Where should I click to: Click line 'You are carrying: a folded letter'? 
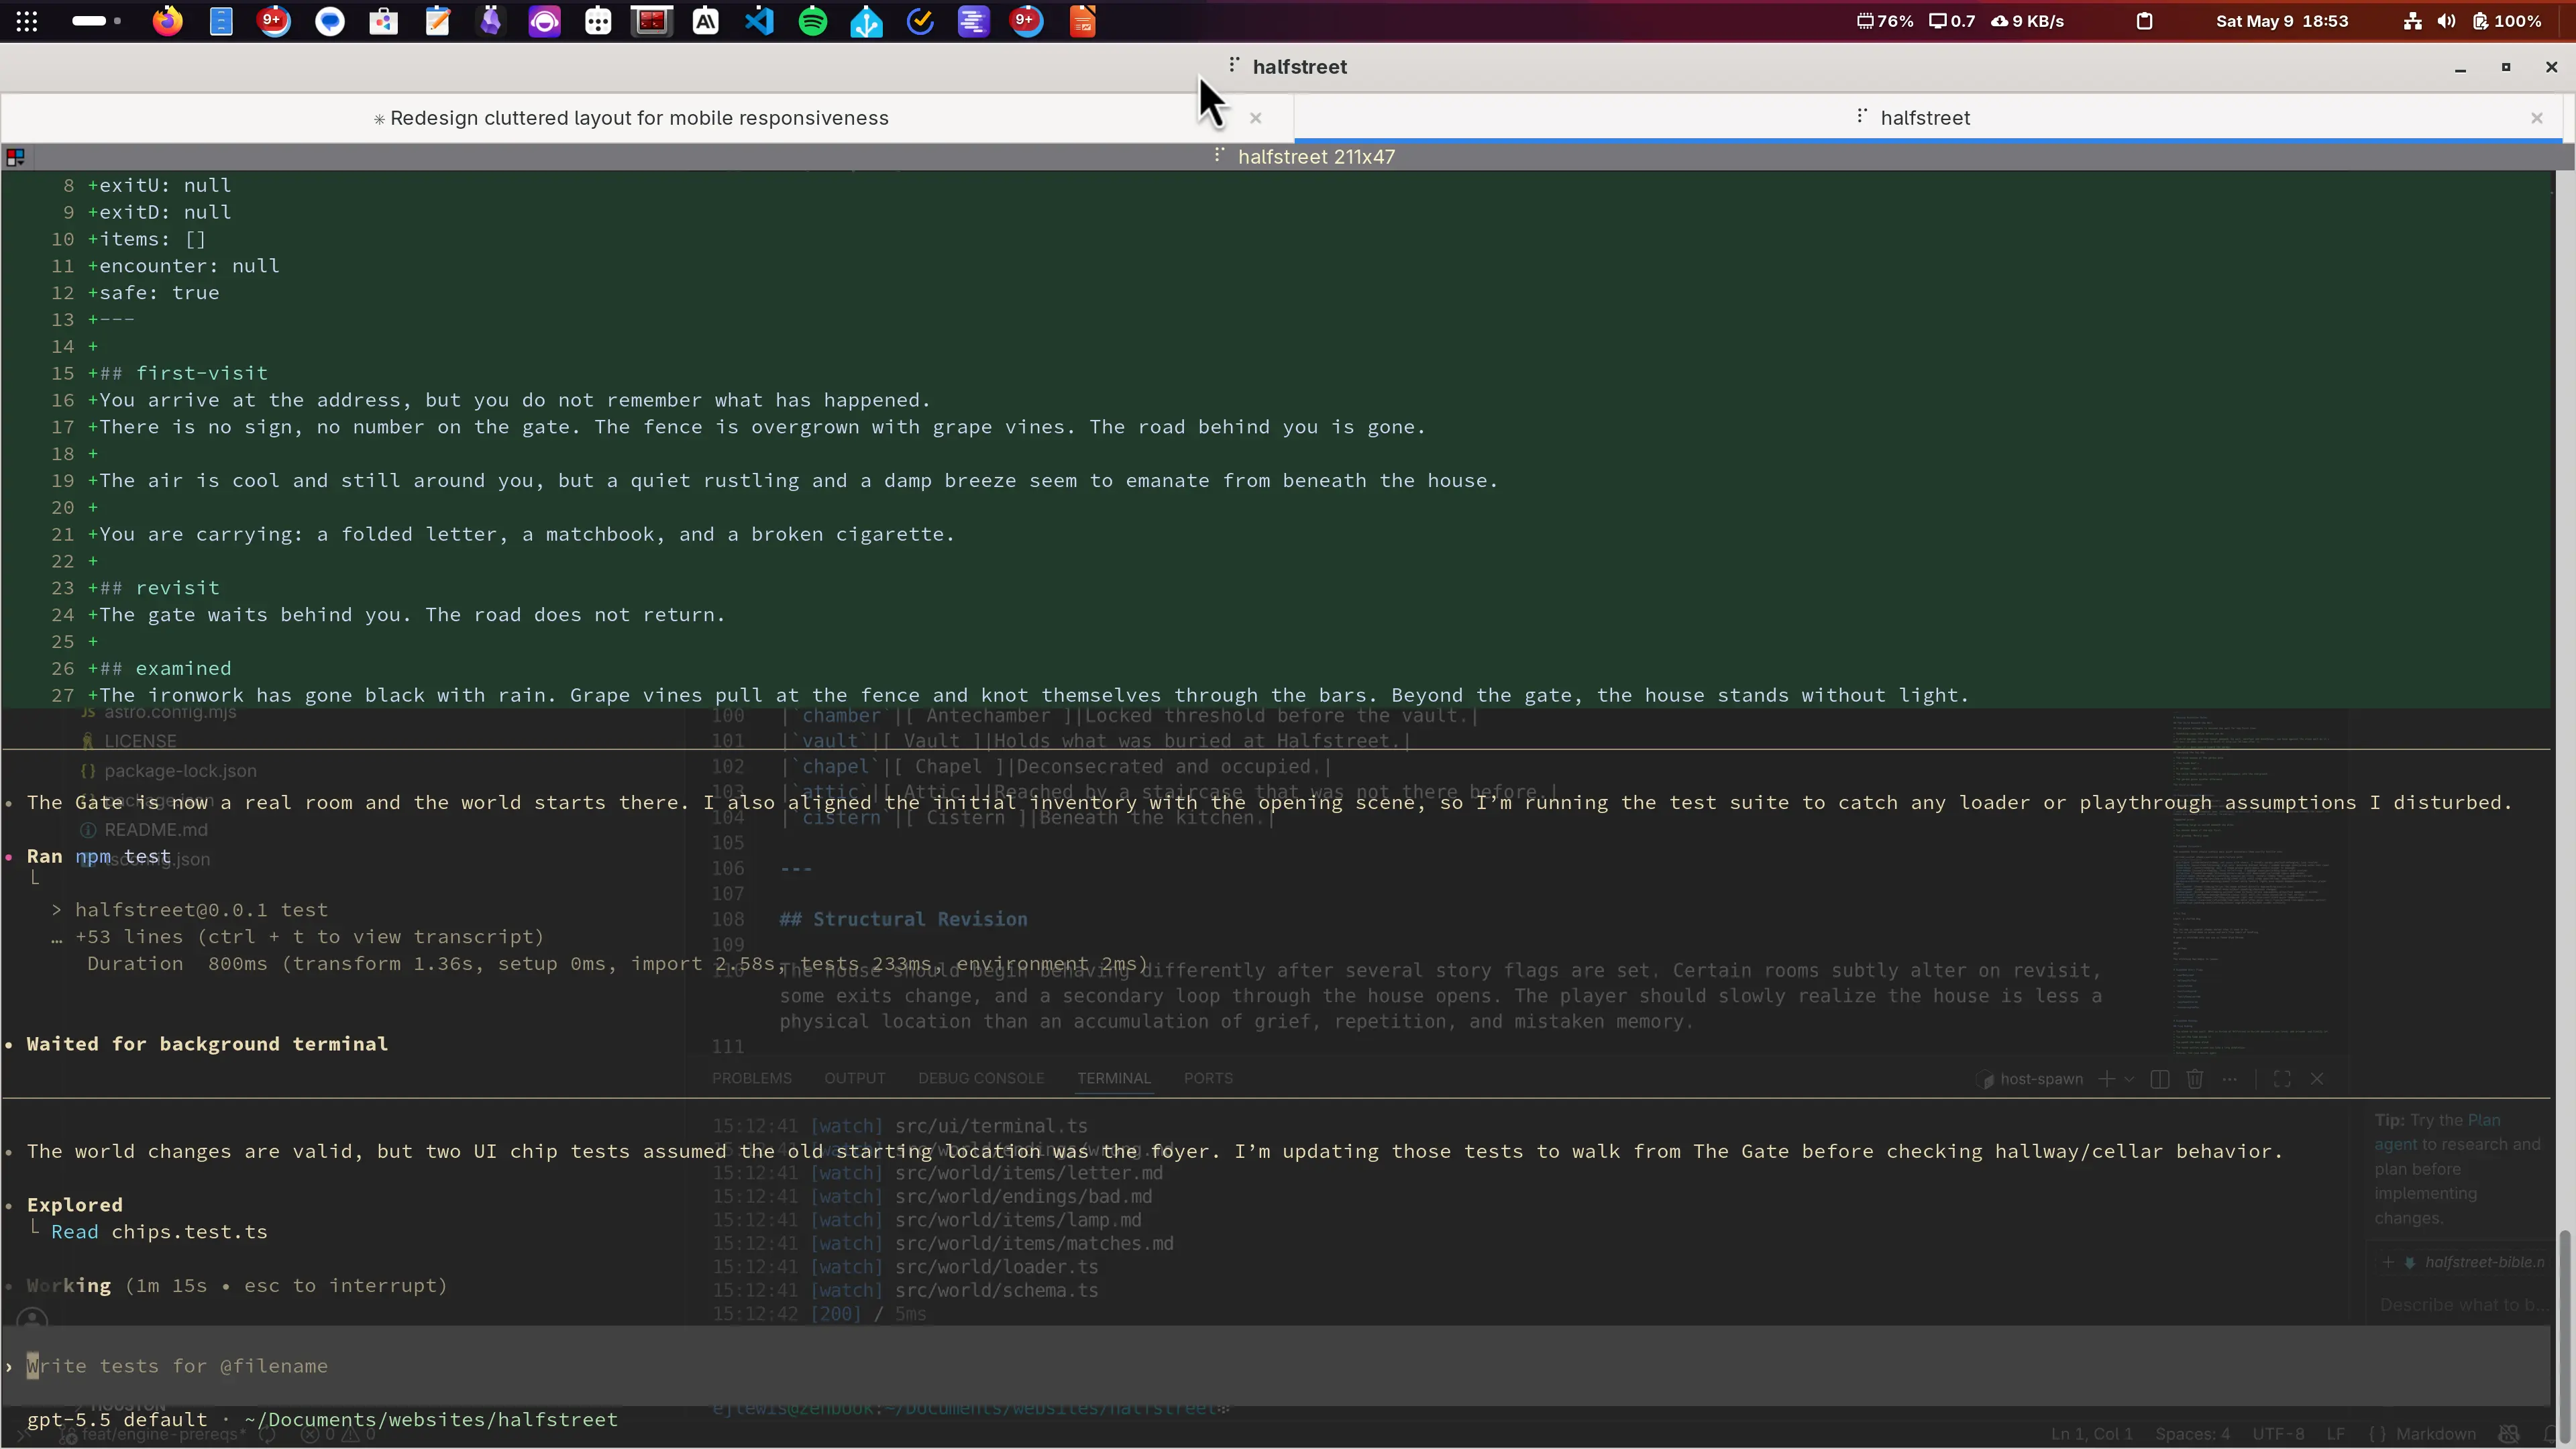(522, 534)
